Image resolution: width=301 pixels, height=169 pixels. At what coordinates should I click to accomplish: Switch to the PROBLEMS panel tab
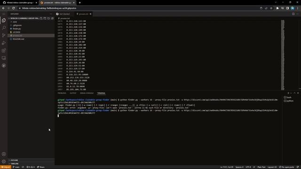pos(62,93)
